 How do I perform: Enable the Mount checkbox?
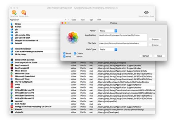tap(75, 57)
